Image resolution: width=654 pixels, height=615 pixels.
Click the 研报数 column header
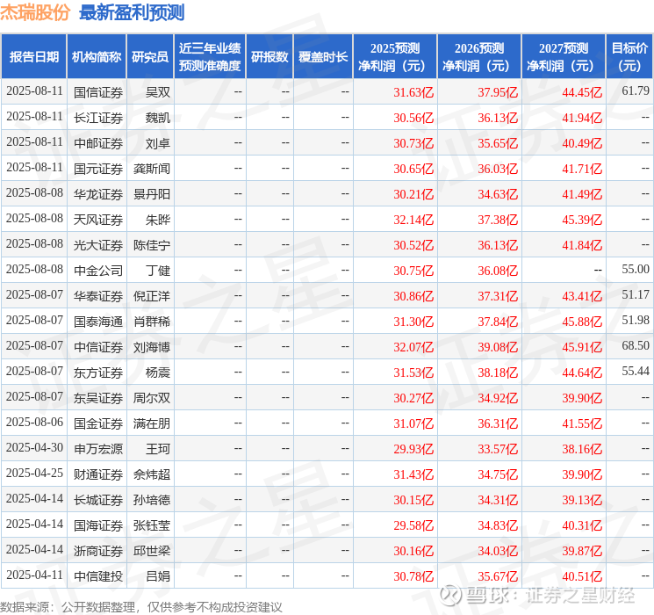click(270, 57)
